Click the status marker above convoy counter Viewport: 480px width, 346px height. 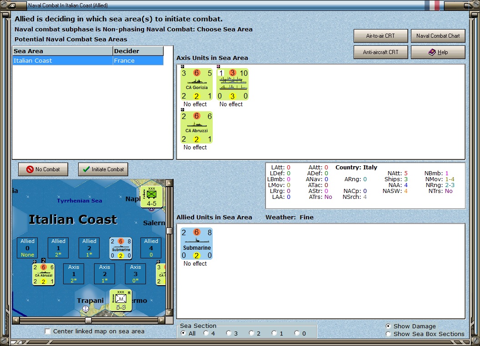tap(218, 66)
